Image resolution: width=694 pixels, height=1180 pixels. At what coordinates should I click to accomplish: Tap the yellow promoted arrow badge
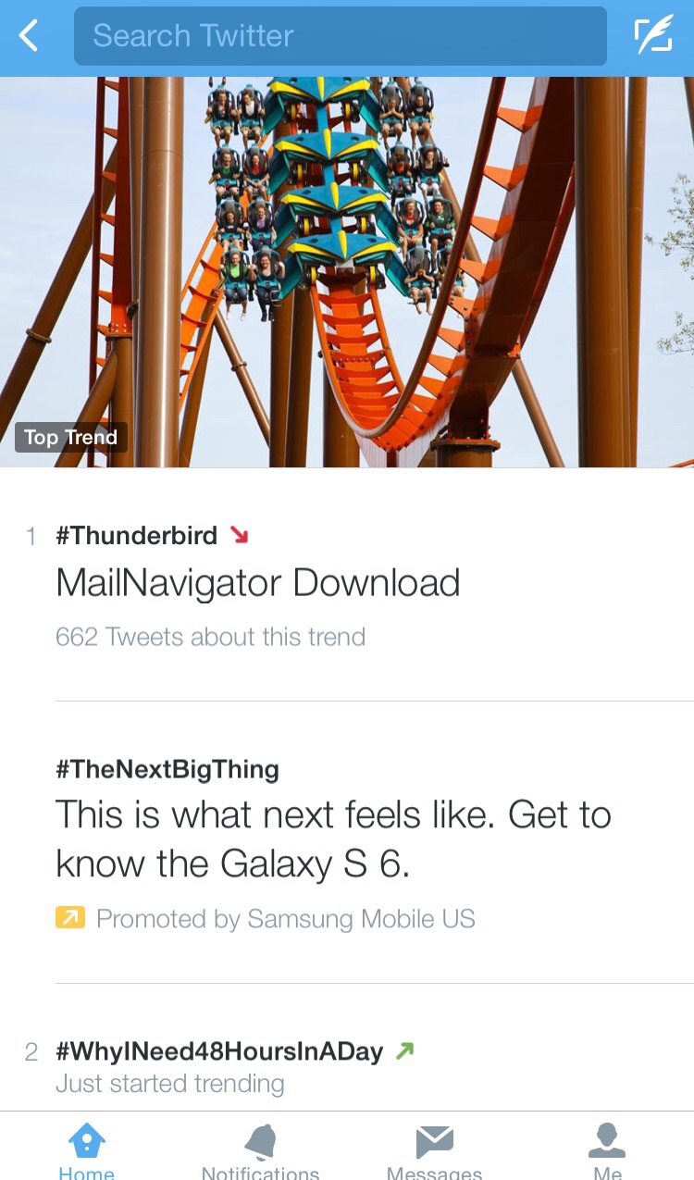pyautogui.click(x=70, y=918)
